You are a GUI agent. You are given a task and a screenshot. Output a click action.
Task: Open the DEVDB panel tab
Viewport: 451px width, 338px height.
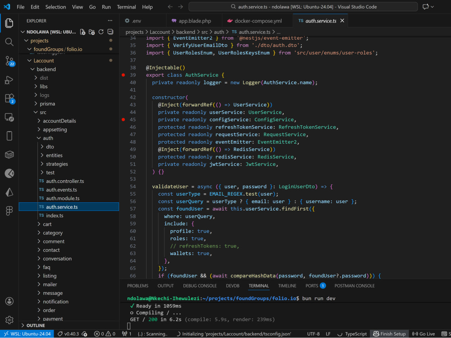pos(232,286)
